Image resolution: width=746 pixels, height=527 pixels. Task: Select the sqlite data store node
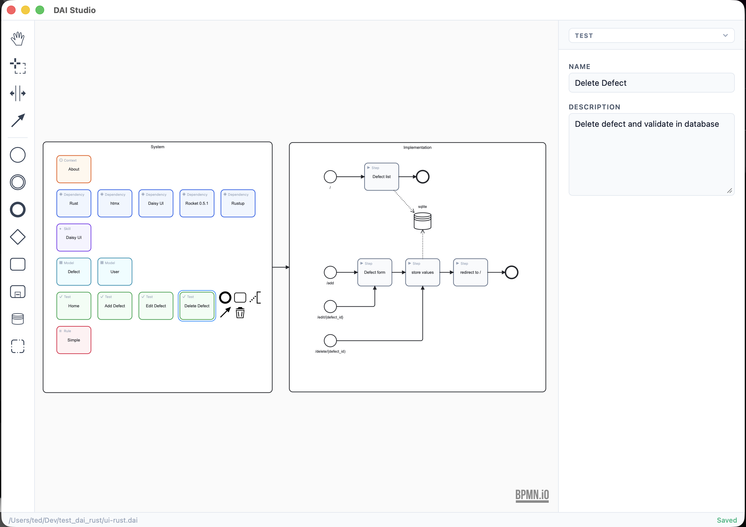coord(422,221)
